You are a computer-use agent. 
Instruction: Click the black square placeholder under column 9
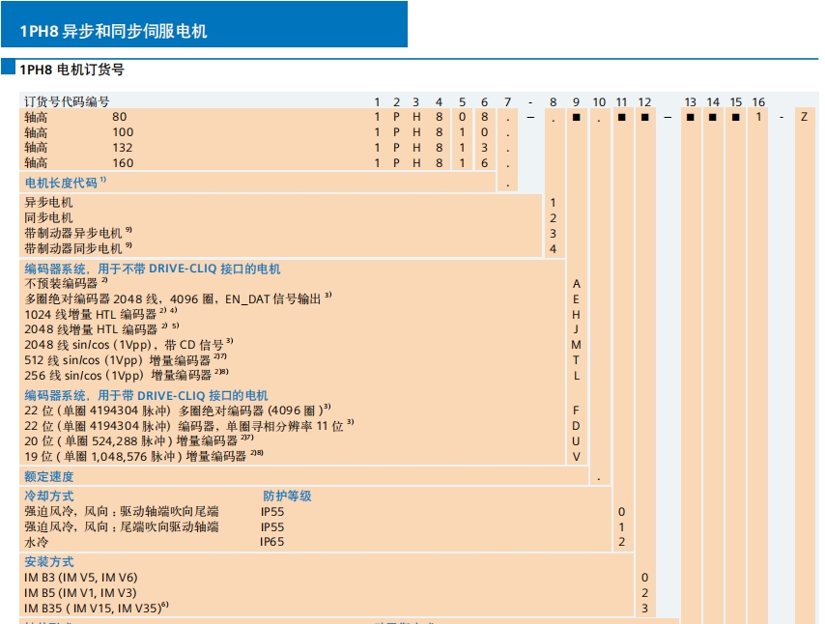coord(576,117)
